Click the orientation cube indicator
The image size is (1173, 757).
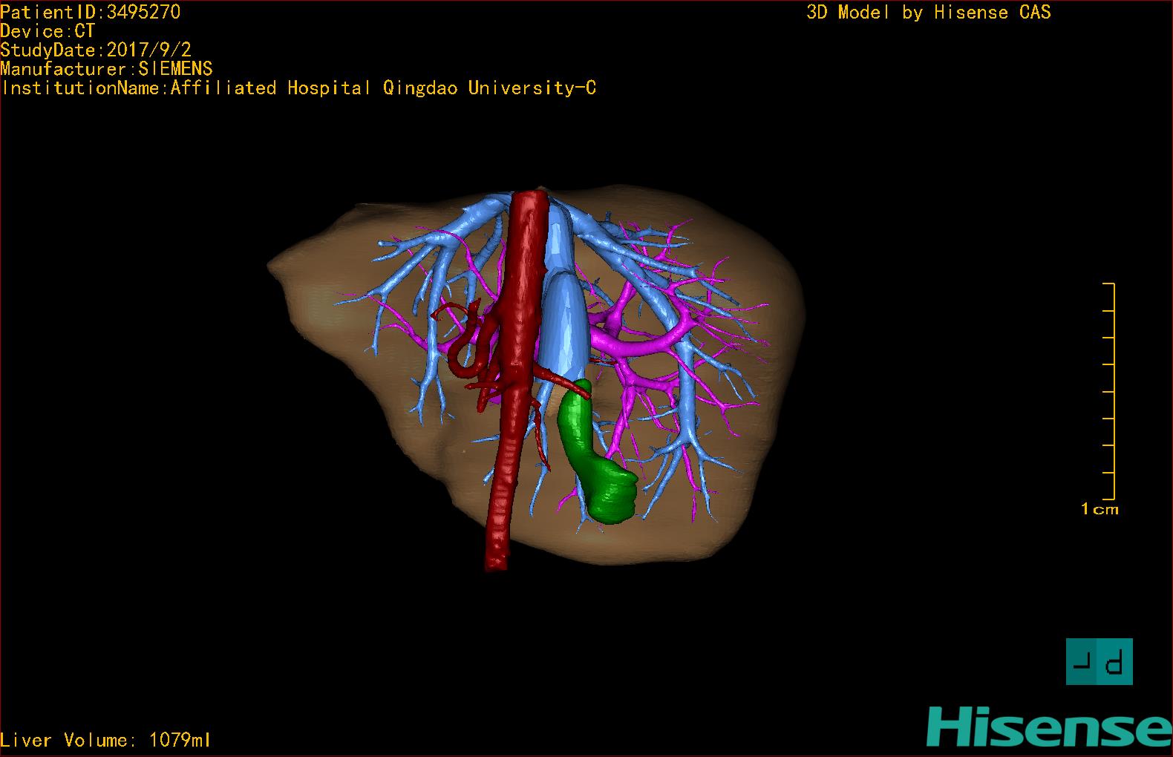click(x=1100, y=661)
